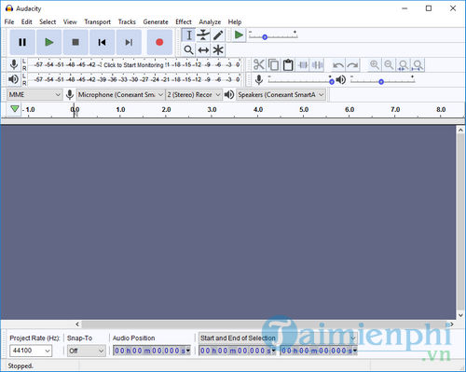This screenshot has height=372, width=466.
Task: Open the playback meter speaker menu
Action: (14, 79)
